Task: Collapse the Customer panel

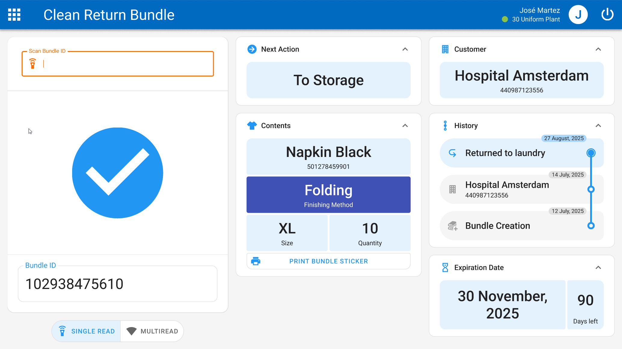Action: [x=598, y=49]
